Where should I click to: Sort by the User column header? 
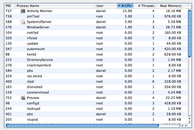point(106,6)
